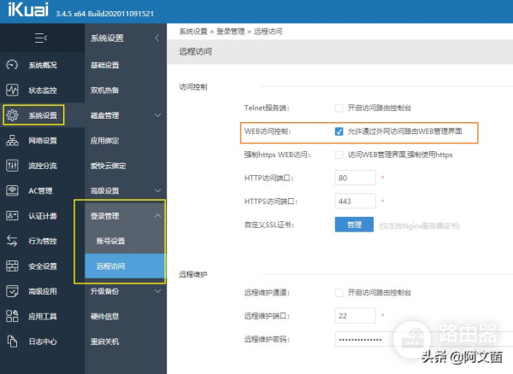Click the 网络设置 network tree icon

pyautogui.click(x=12, y=140)
